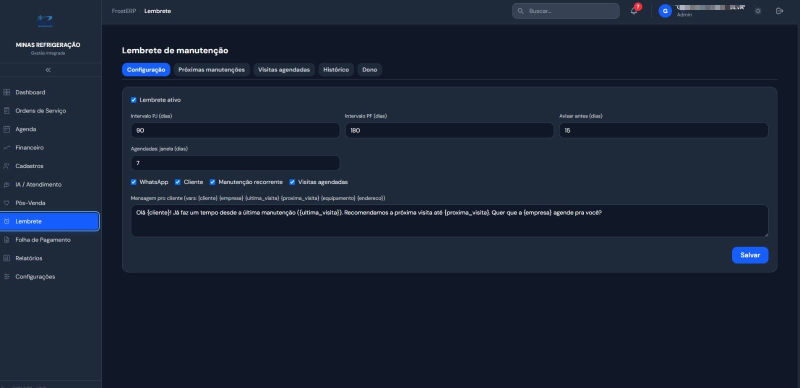Click the Pós-Venda heart icon in sidebar

pyautogui.click(x=6, y=203)
